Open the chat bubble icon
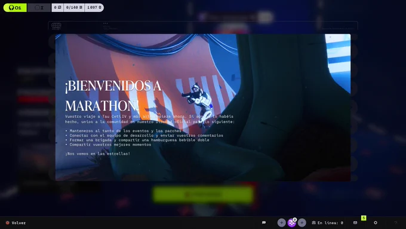The width and height of the screenshot is (406, 229). pyautogui.click(x=264, y=222)
